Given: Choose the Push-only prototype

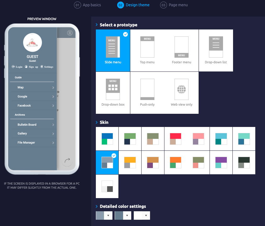Looking at the screenshot, I should click(147, 89).
